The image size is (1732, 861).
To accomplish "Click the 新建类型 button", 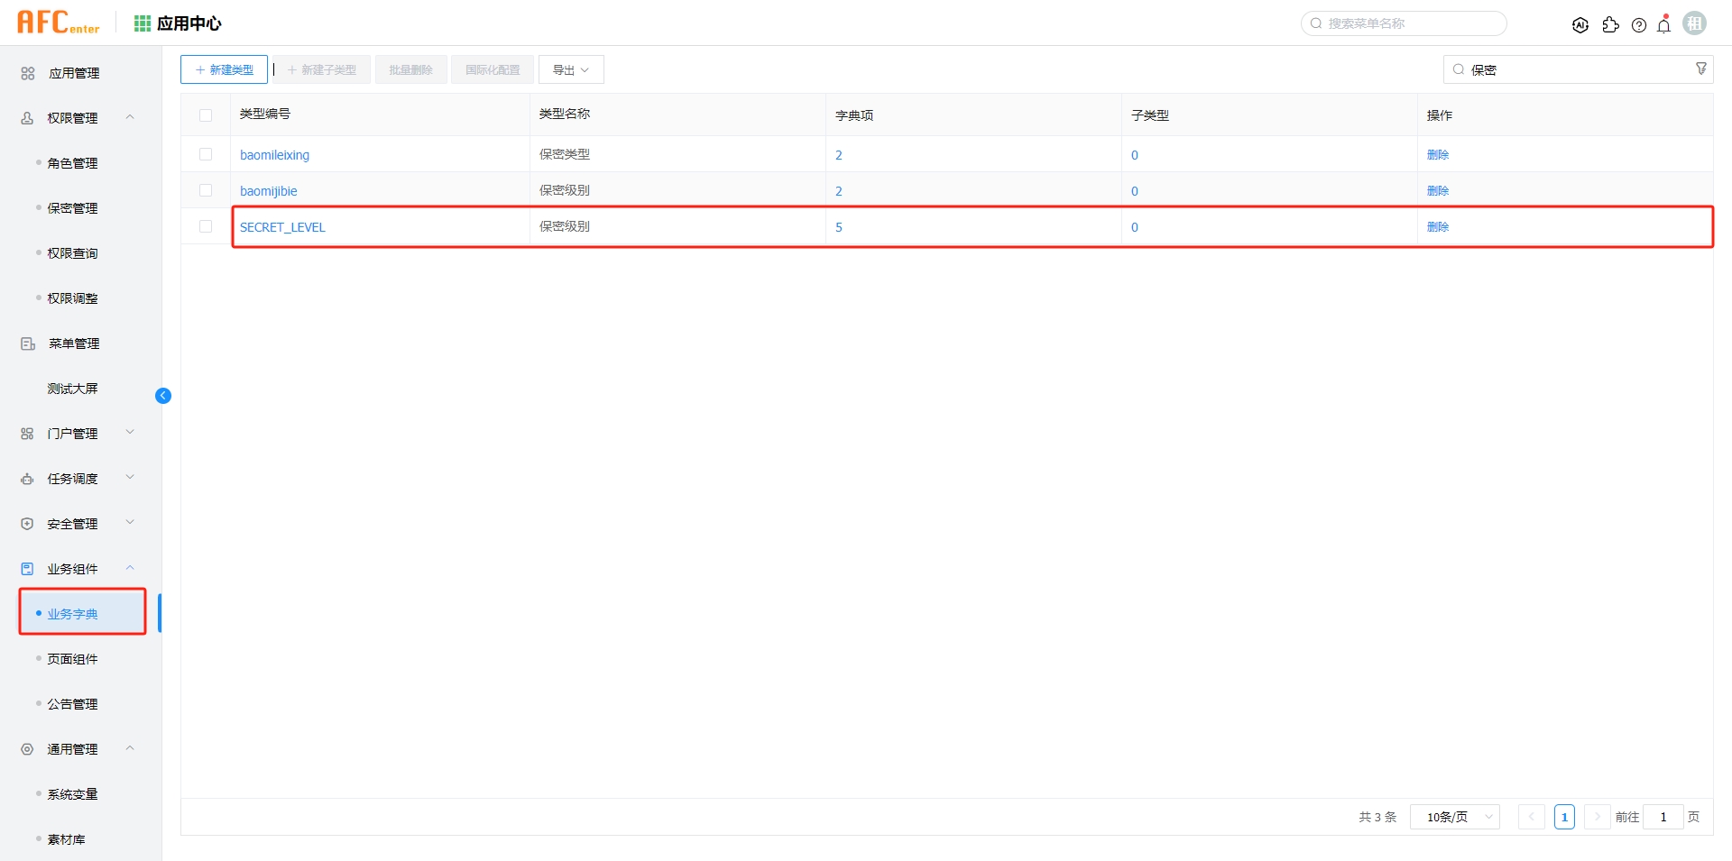I will 224,69.
